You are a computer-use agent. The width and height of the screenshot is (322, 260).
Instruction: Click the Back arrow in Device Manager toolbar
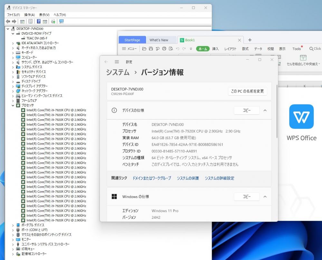pyautogui.click(x=8, y=21)
